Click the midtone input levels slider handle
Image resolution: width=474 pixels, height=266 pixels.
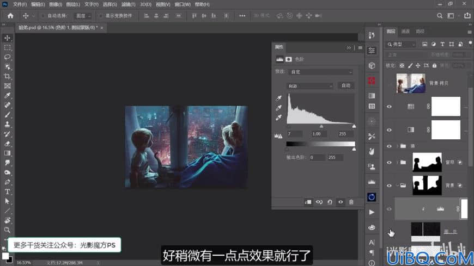(x=321, y=126)
